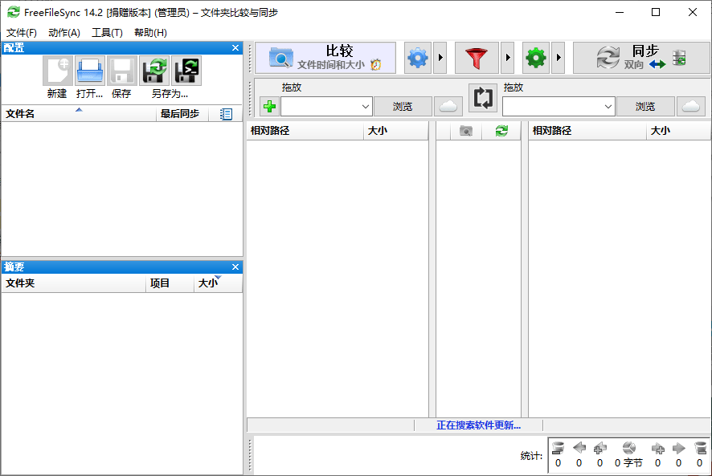Screen dimensions: 712x476
Task: Select the 新建 (new configuration) icon
Action: click(x=57, y=71)
